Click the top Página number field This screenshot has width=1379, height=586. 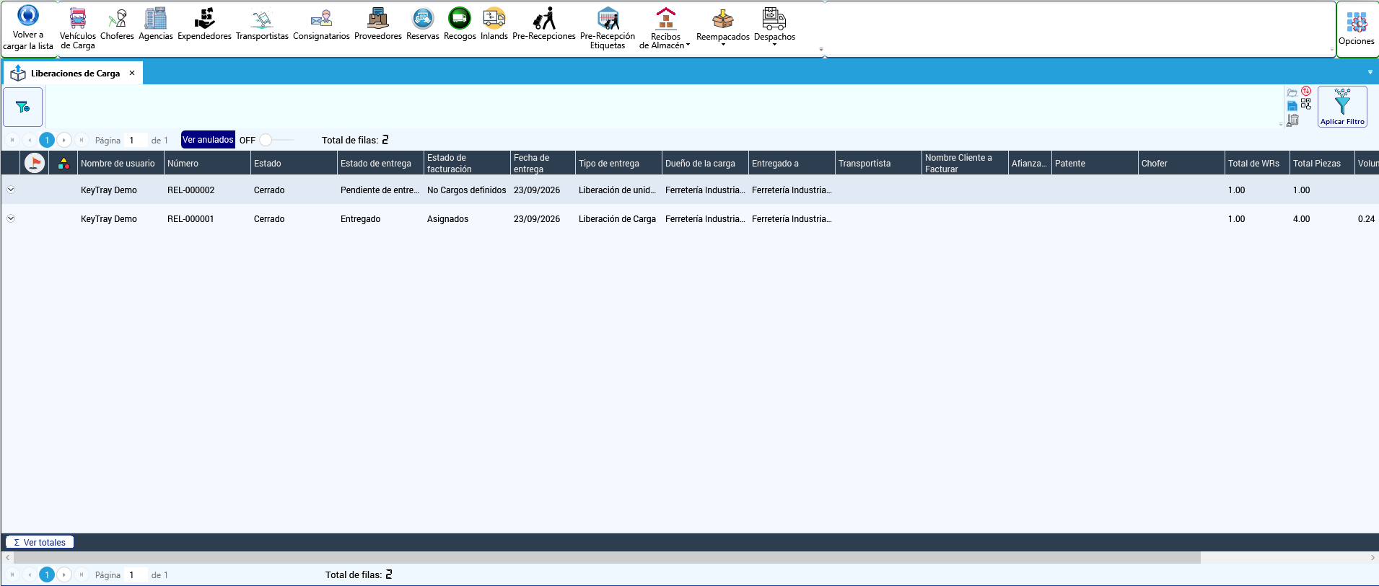point(136,140)
